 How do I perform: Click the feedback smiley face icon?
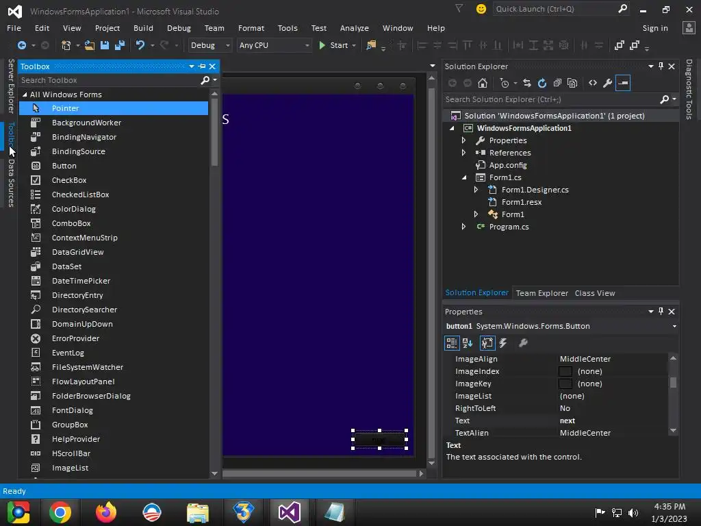pyautogui.click(x=481, y=9)
